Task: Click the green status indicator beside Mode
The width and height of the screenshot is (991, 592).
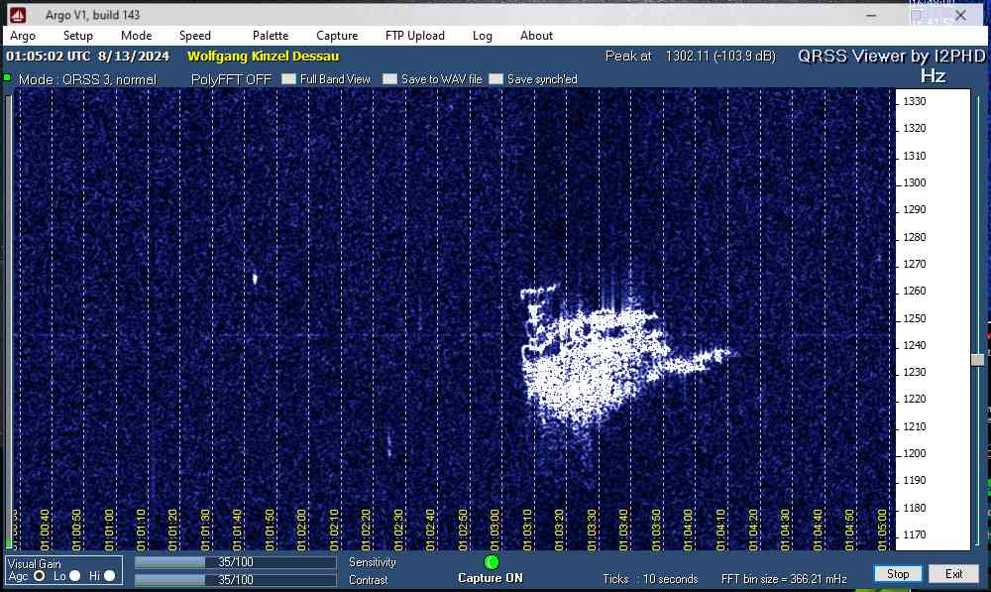Action: pos(8,77)
